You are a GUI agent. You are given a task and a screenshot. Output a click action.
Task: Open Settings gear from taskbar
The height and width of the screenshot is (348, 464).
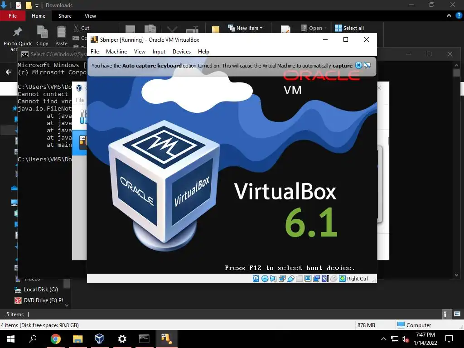[122, 339]
